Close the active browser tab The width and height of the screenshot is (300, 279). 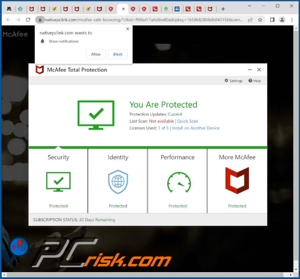[123, 9]
